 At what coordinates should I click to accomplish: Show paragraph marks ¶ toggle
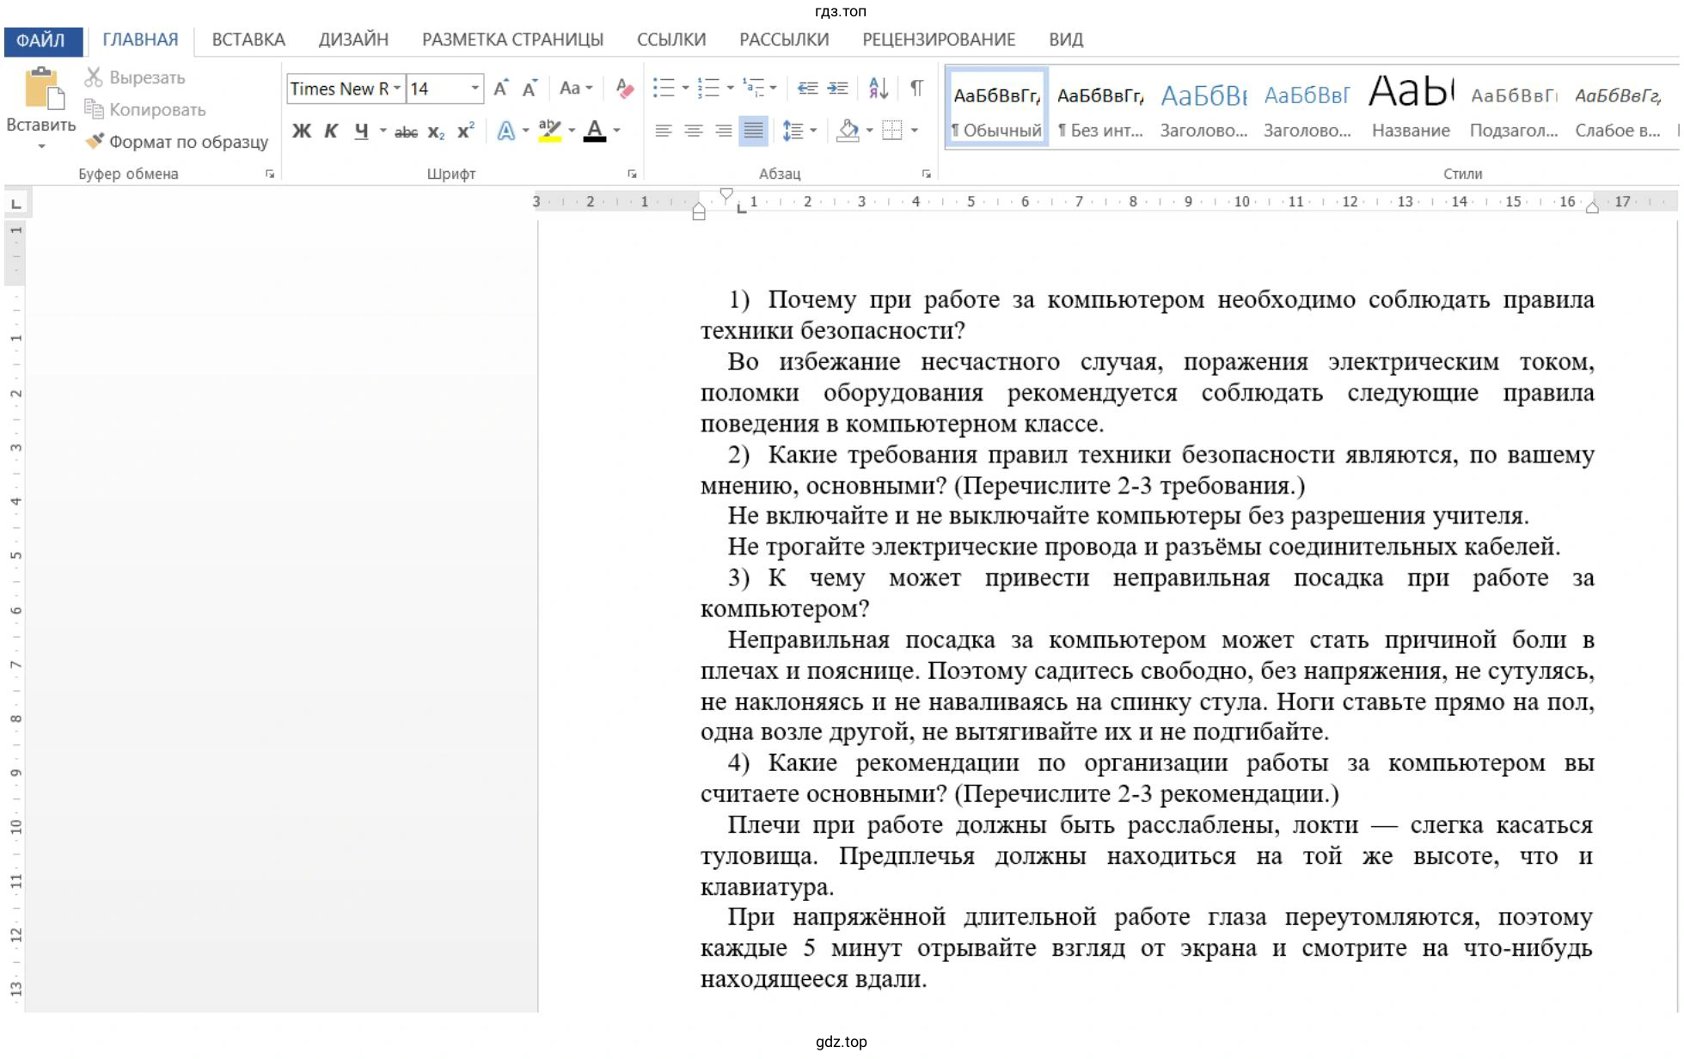[916, 88]
